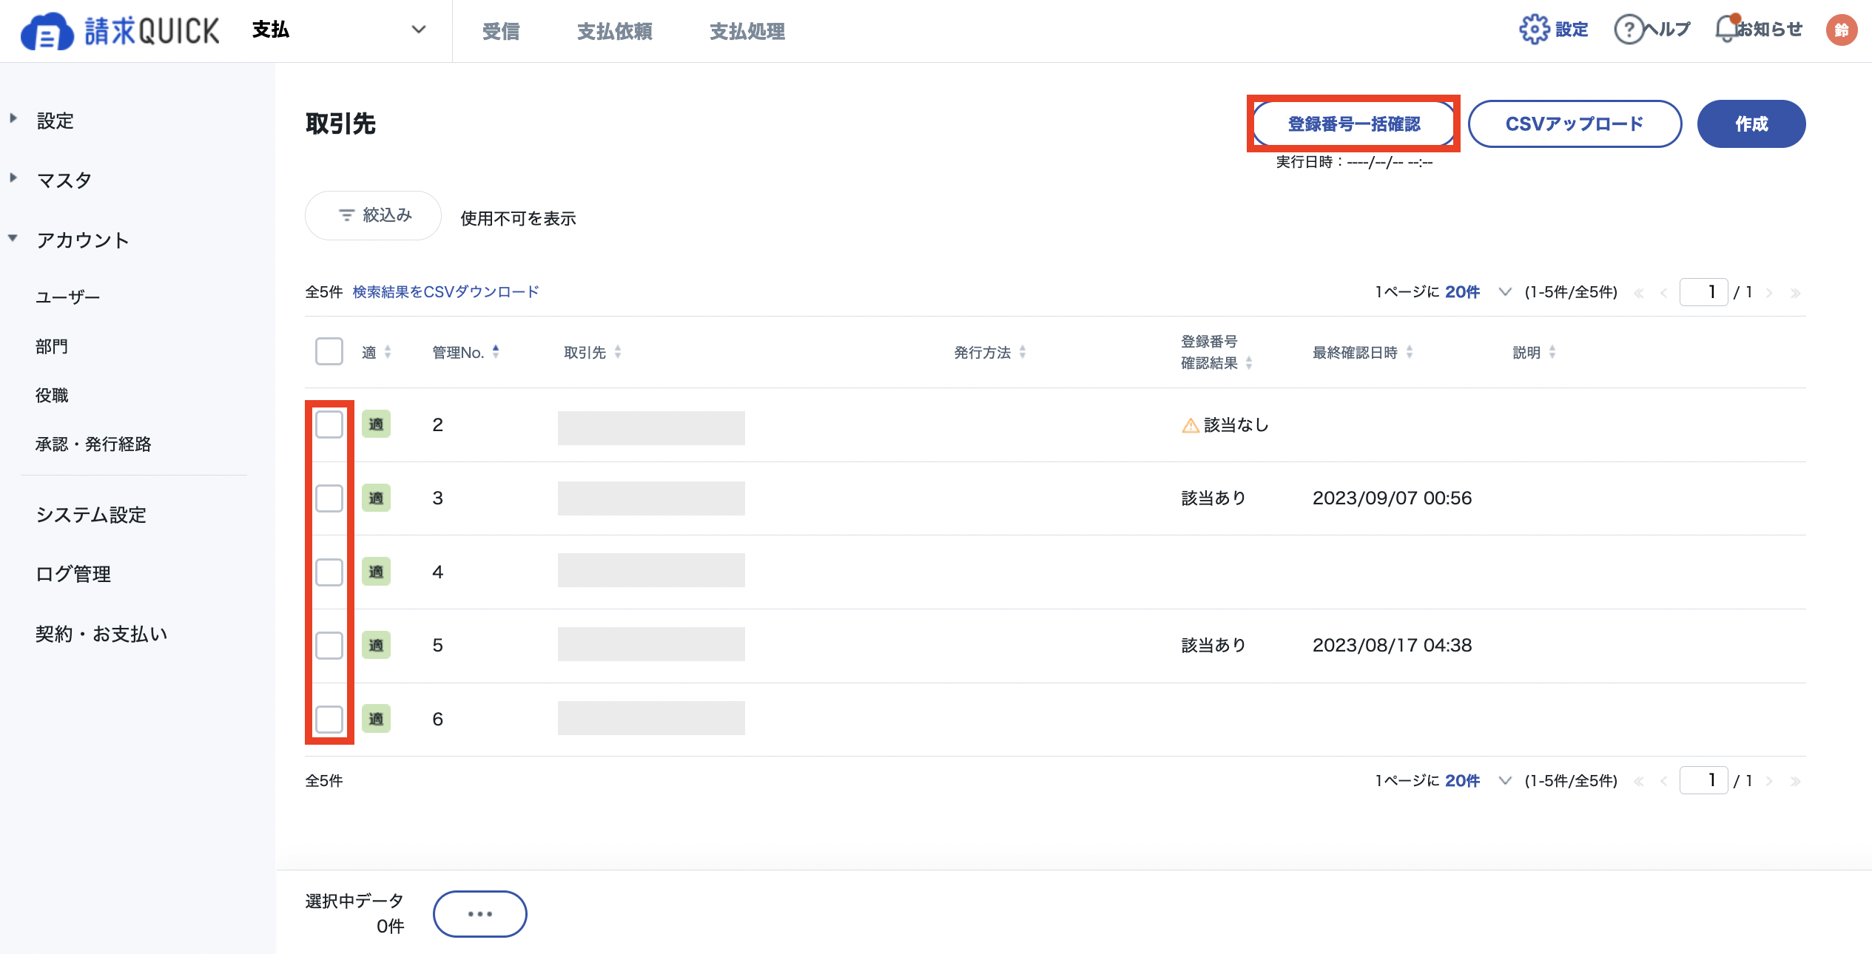Sort by 管理No. column arrows
Image resolution: width=1872 pixels, height=954 pixels.
pos(496,352)
